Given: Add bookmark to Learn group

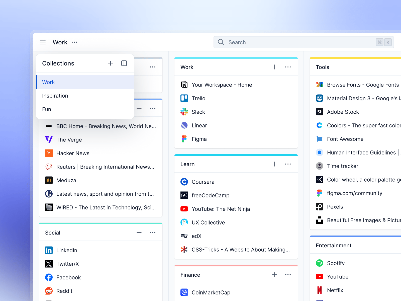Looking at the screenshot, I should (274, 164).
